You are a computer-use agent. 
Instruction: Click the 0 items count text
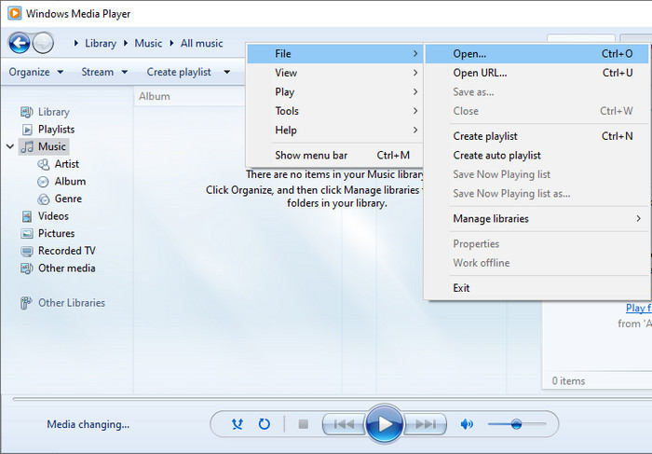(568, 380)
